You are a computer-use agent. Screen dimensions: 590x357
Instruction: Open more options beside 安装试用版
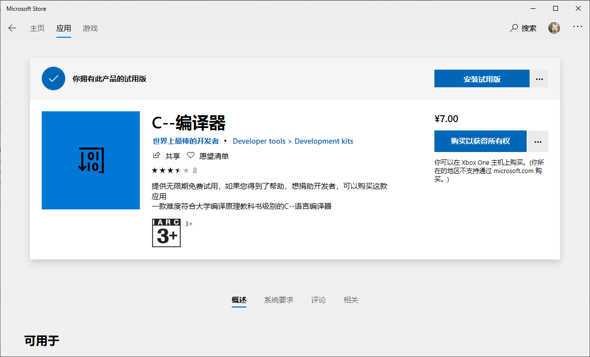[x=539, y=79]
